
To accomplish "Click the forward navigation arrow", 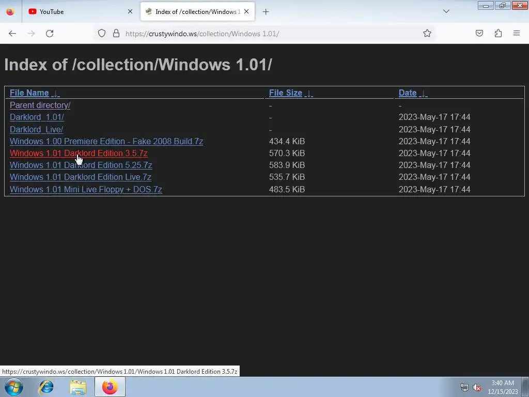I will [x=31, y=34].
